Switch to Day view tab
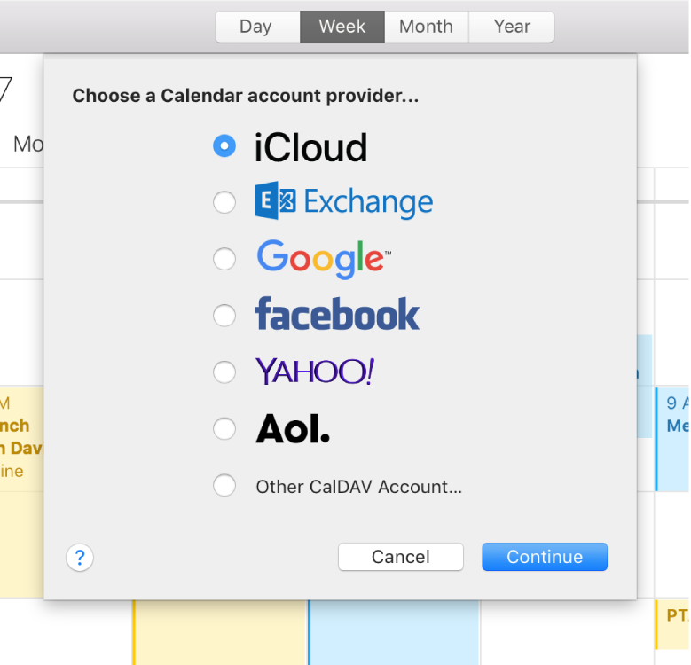Viewport: 691px width, 665px height. tap(255, 27)
